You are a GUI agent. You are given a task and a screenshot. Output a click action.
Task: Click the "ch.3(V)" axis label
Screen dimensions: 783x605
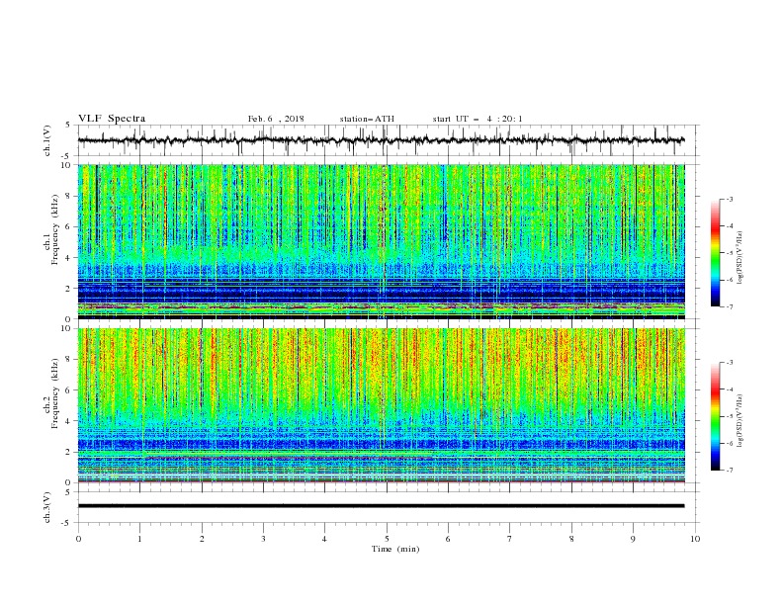47,507
